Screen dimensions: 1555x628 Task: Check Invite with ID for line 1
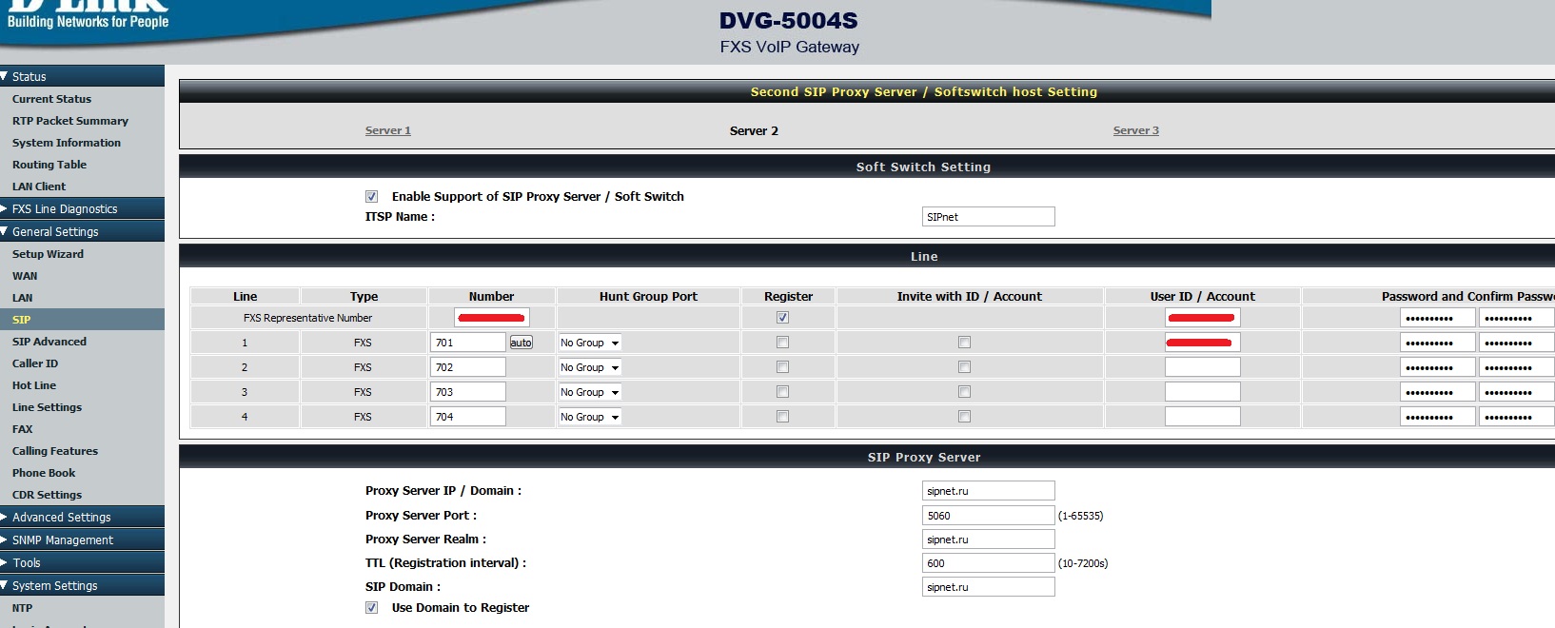pos(964,343)
